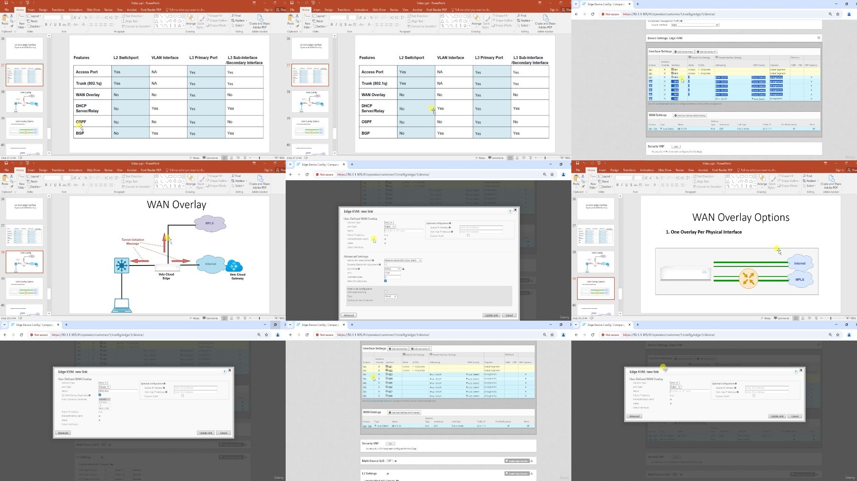The width and height of the screenshot is (857, 481).
Task: Open the Type Wired dropdown under Public Link Configuration
Action: coord(391,296)
